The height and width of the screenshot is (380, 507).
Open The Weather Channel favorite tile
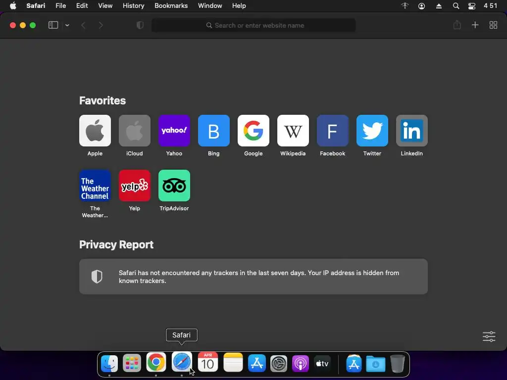95,186
